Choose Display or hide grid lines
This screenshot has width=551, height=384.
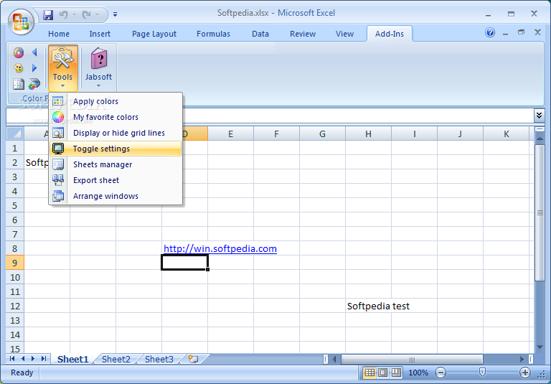(x=116, y=133)
